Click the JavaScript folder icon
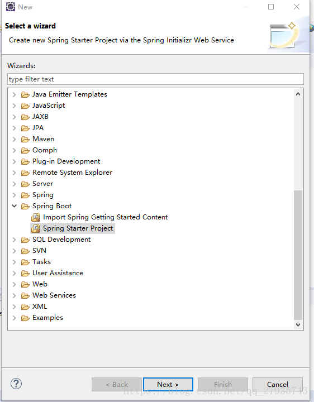 [25, 106]
